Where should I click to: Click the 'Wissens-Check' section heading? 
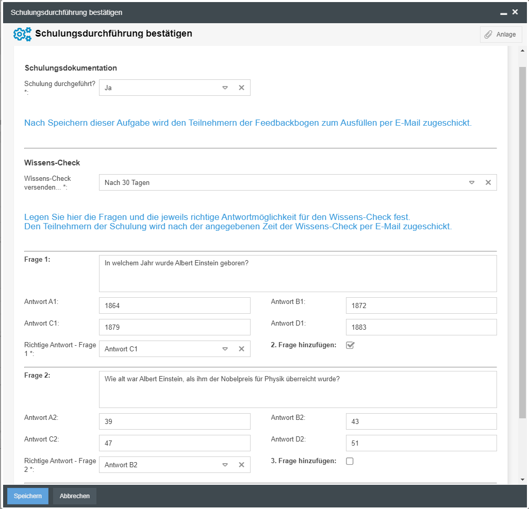(52, 163)
